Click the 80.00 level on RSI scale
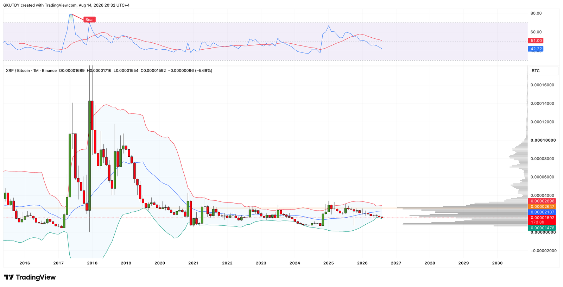The image size is (563, 287). [536, 13]
